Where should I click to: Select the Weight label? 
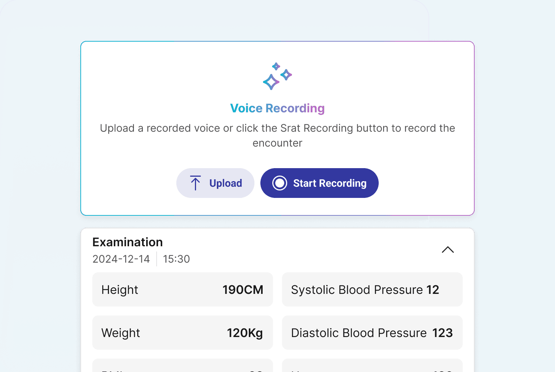click(x=121, y=333)
